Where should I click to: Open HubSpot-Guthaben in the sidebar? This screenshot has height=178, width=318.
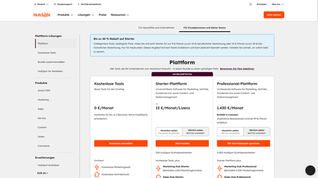tap(49, 165)
